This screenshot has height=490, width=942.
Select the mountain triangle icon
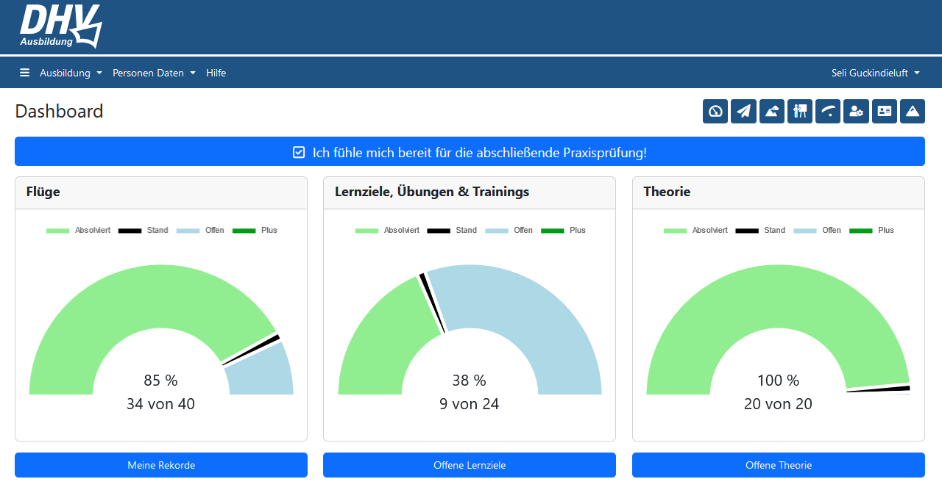[913, 111]
